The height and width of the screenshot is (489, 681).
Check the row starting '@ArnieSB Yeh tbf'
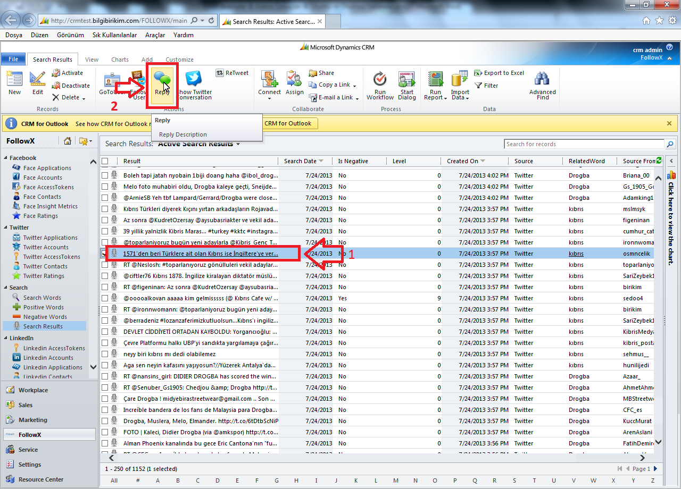pos(105,198)
